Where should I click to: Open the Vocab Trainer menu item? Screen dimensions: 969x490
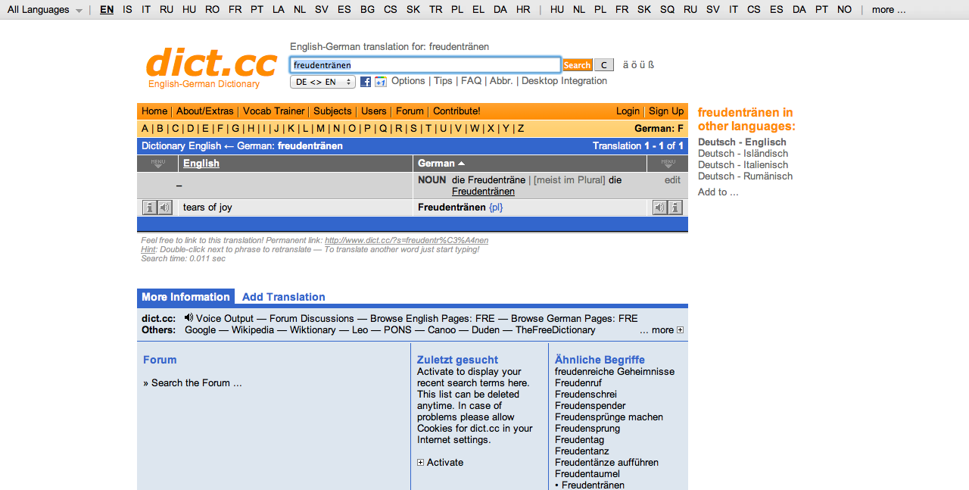pos(273,111)
